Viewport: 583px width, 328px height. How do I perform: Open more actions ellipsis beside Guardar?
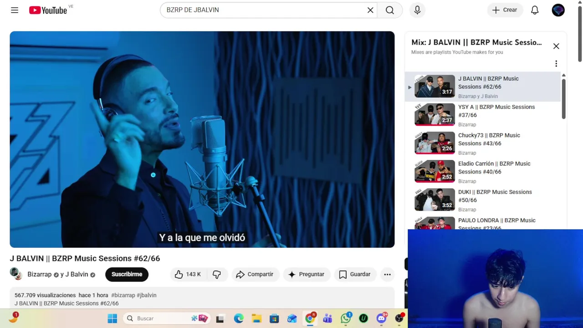(x=387, y=274)
